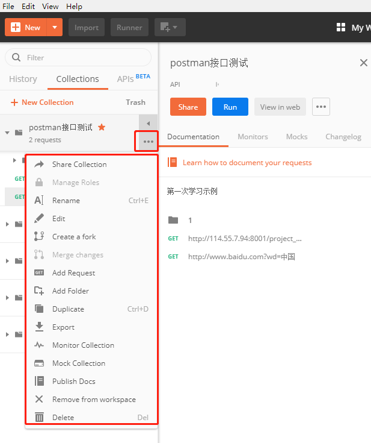Click the Publish Docs document icon
This screenshot has height=443, width=371.
click(39, 381)
